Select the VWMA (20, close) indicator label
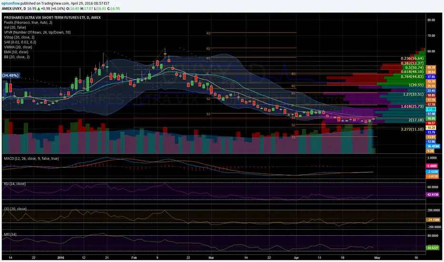Viewport: 444px width, 262px height. click(x=18, y=47)
